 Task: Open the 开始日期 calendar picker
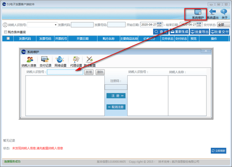[x=159, y=25]
